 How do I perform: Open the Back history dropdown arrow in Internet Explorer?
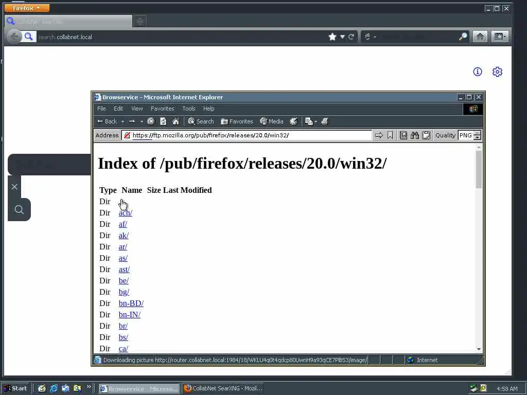122,121
